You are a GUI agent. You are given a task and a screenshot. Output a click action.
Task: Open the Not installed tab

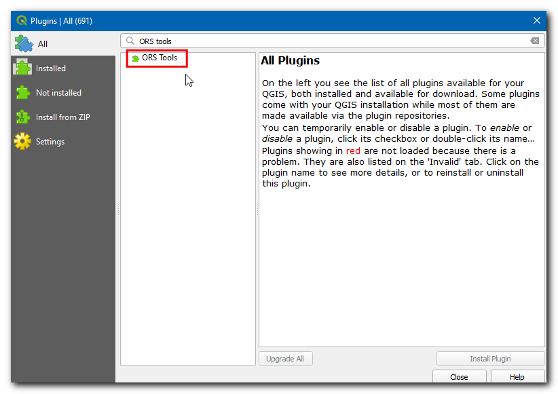[x=58, y=93]
